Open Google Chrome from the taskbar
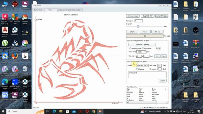203x114 pixels. pyautogui.click(x=94, y=111)
